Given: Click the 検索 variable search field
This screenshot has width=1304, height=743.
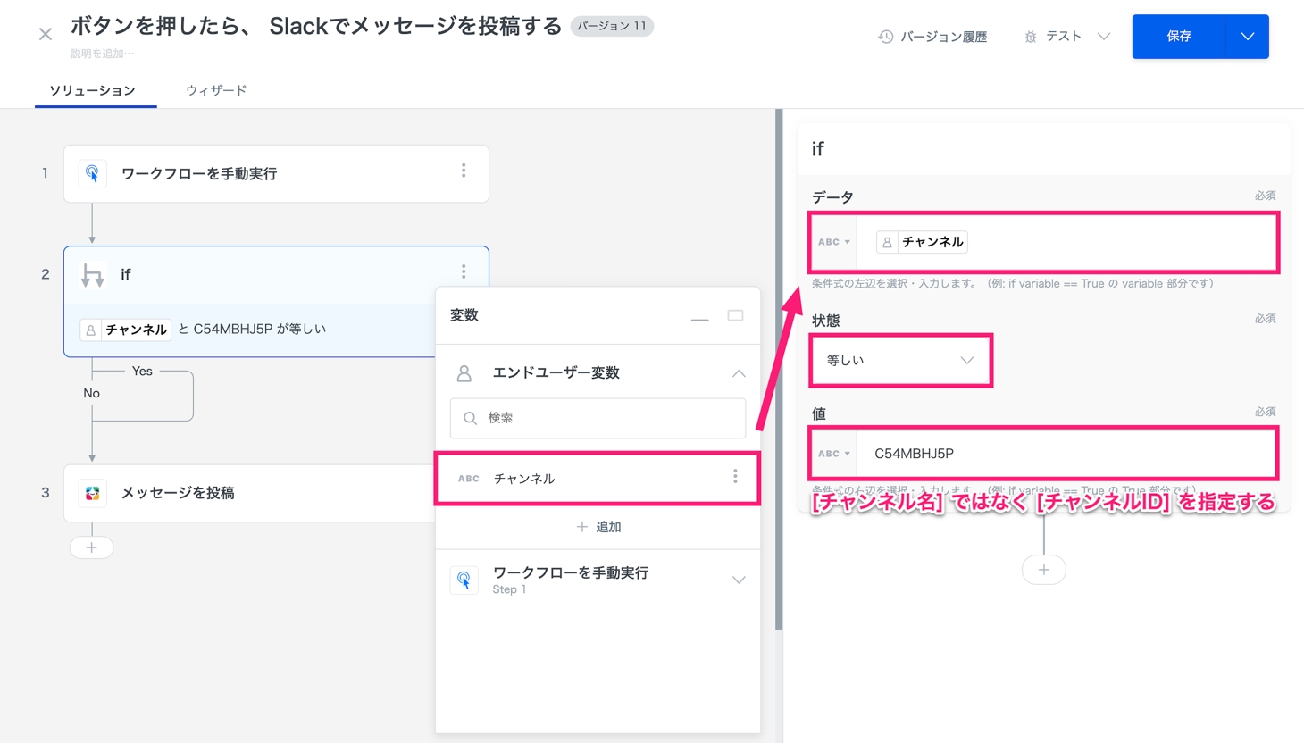Looking at the screenshot, I should pos(598,418).
